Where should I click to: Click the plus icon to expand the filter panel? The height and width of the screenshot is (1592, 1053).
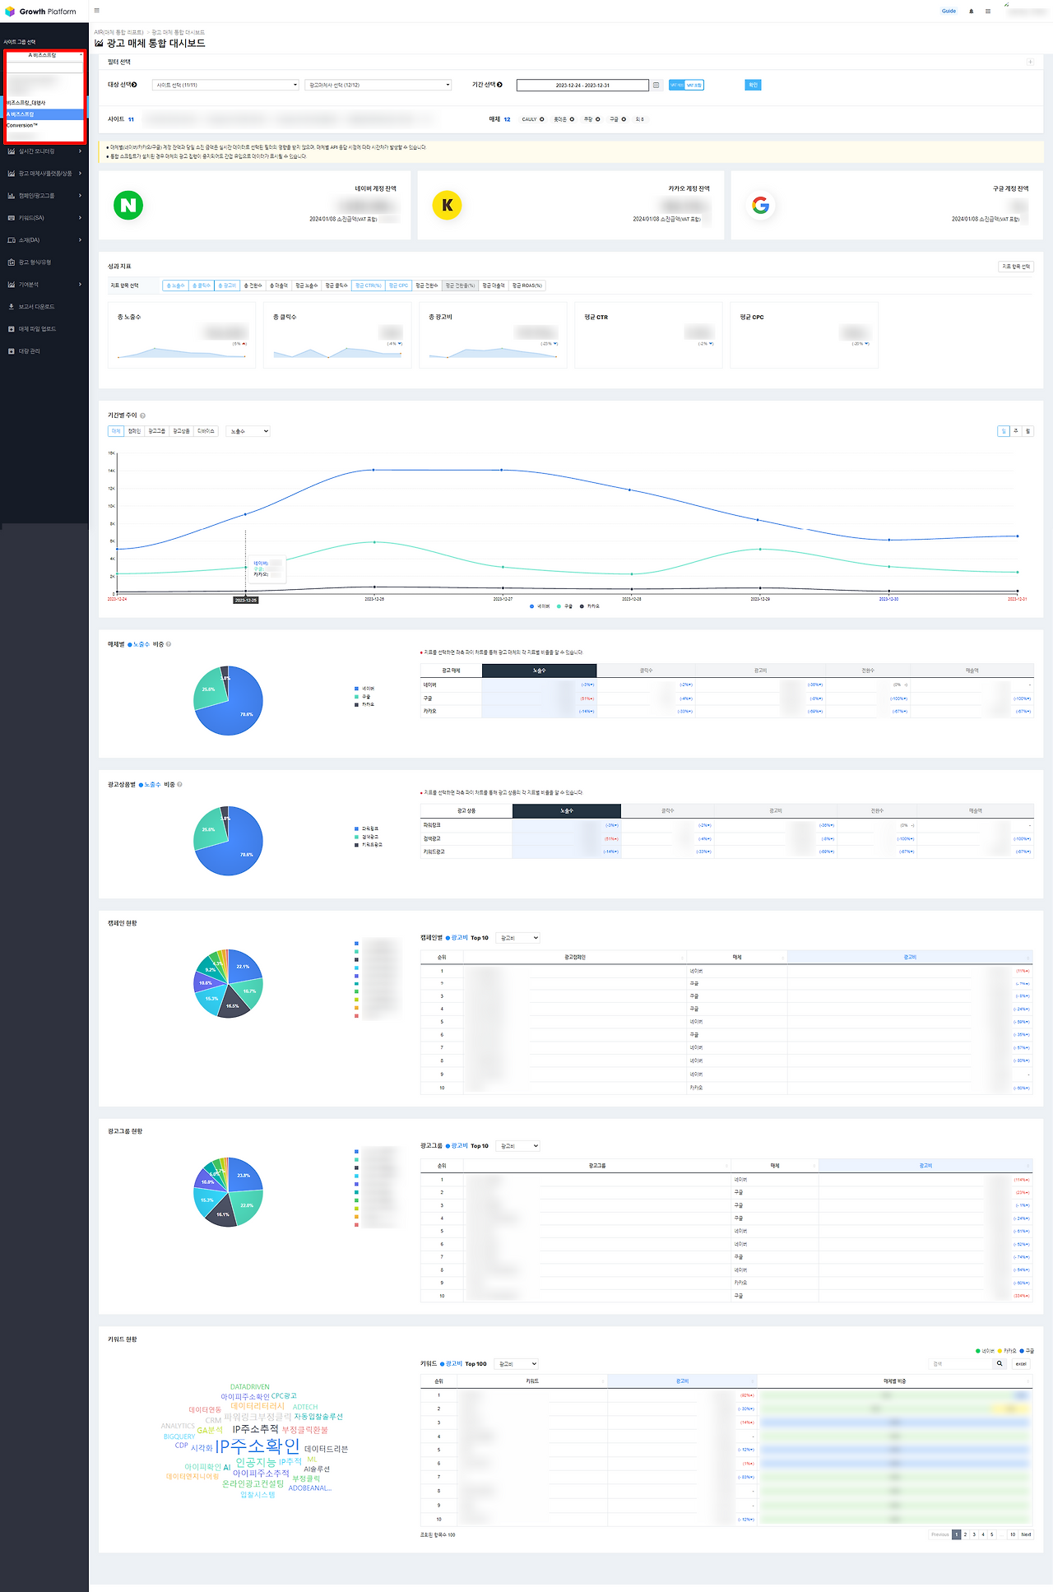tap(1030, 62)
